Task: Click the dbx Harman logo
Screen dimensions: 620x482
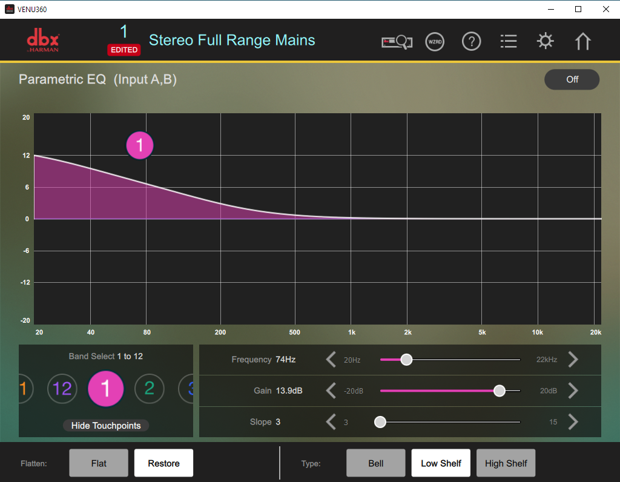Action: 43,41
